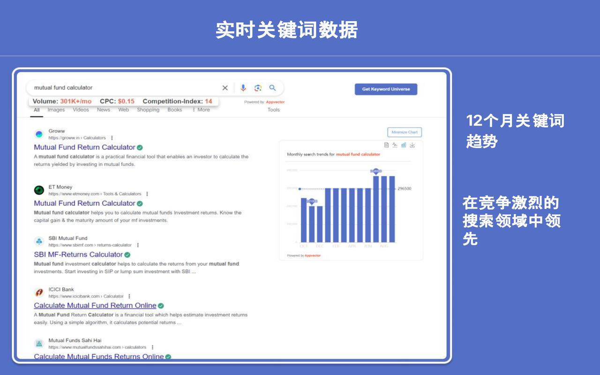Click the ICICI Bank favicon
Viewport: 600px width, 375px height.
pyautogui.click(x=39, y=292)
